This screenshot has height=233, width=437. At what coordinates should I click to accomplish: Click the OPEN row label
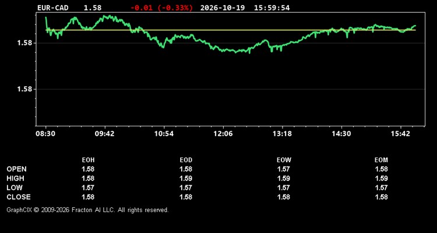(x=17, y=169)
